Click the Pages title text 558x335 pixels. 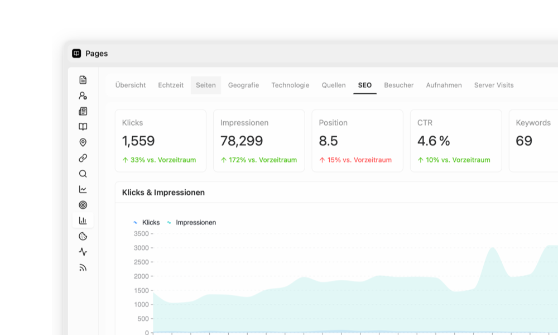pos(97,54)
